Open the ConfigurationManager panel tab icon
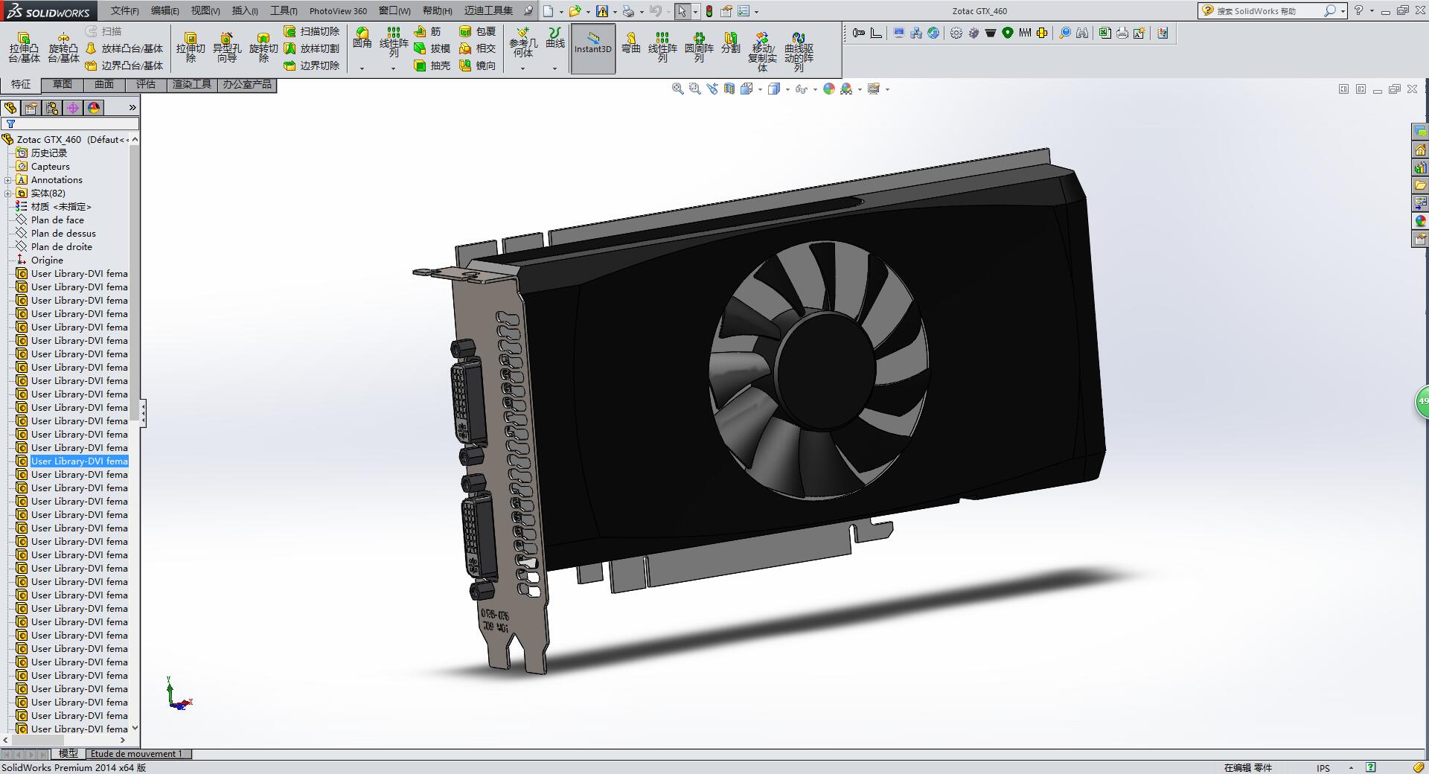The width and height of the screenshot is (1429, 774). pyautogui.click(x=52, y=108)
